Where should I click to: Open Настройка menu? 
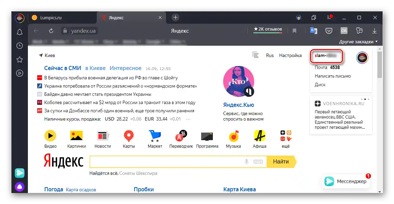pos(290,55)
